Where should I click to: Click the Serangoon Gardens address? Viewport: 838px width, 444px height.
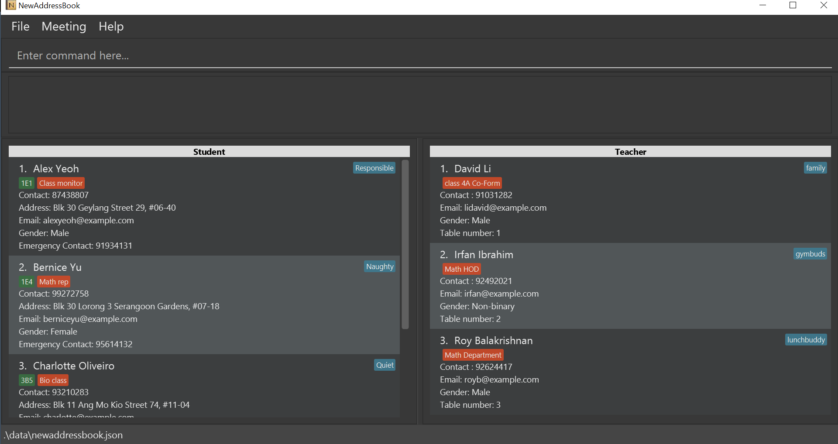coord(119,306)
